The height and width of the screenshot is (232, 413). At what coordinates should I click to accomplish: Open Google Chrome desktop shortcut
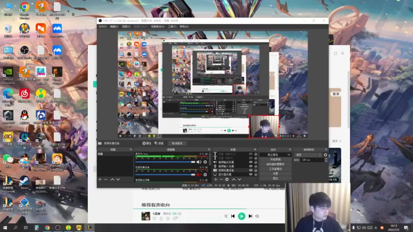(x=24, y=10)
